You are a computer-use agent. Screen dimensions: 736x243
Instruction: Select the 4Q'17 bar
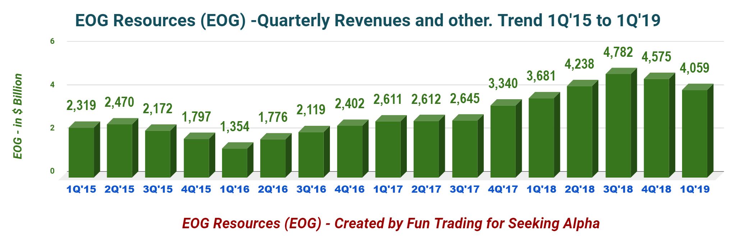(x=506, y=138)
